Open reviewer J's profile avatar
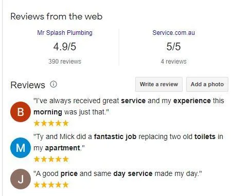Viewport: 234px width, 196px height. click(x=21, y=179)
